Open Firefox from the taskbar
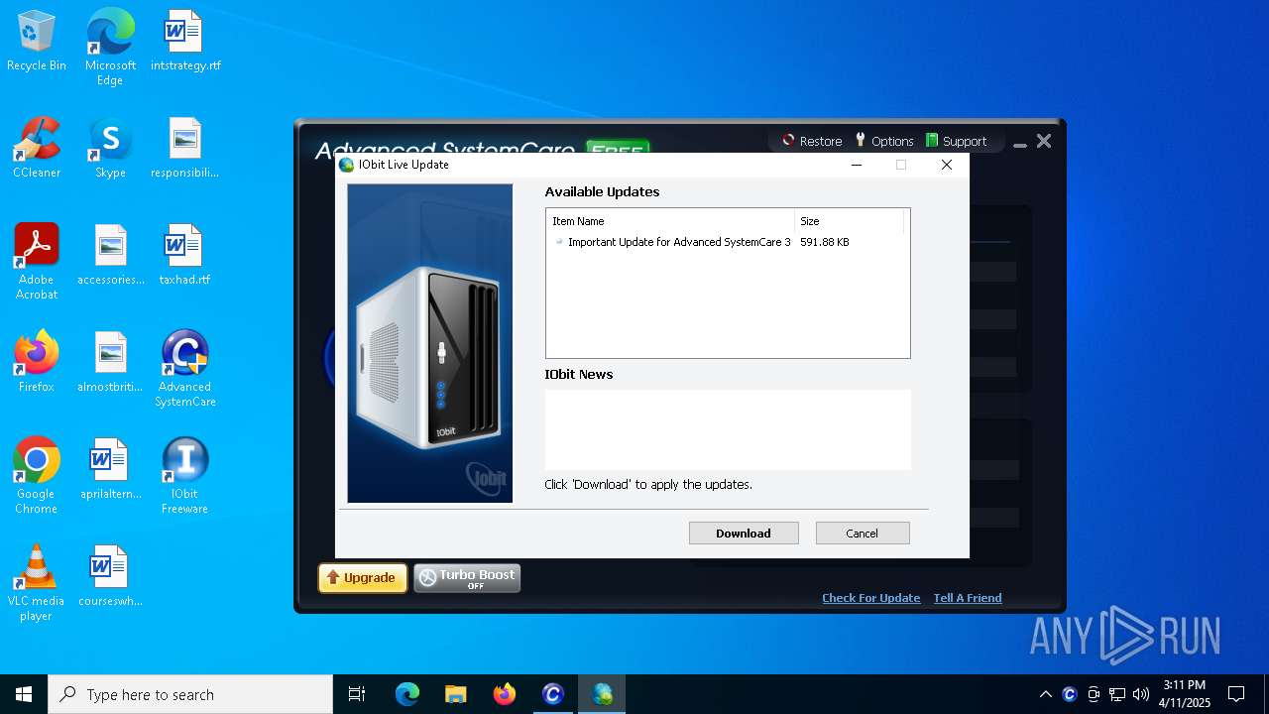1269x714 pixels. (505, 694)
